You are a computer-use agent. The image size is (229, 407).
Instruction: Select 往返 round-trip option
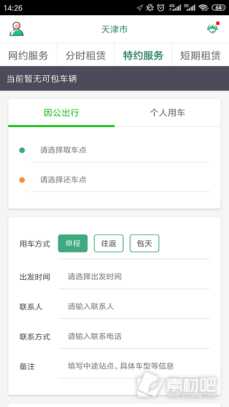pos(108,244)
